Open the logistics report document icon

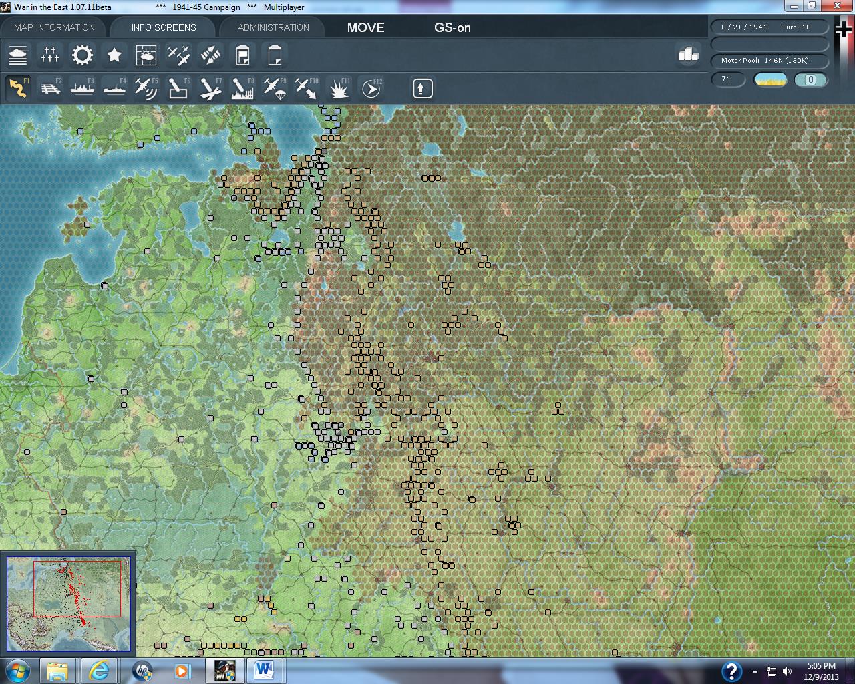tap(242, 55)
